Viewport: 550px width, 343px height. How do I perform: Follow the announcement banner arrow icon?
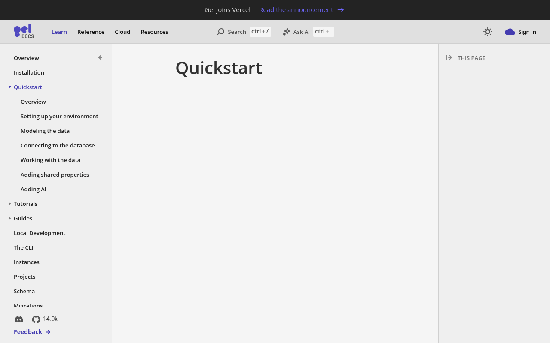[341, 10]
